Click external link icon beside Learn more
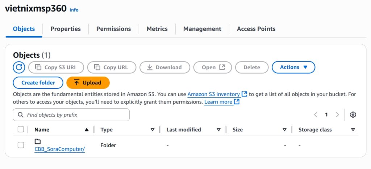The image size is (371, 169). pos(237,102)
